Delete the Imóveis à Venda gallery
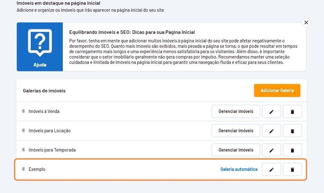Viewport: 324px width, 193px height. coord(292,112)
